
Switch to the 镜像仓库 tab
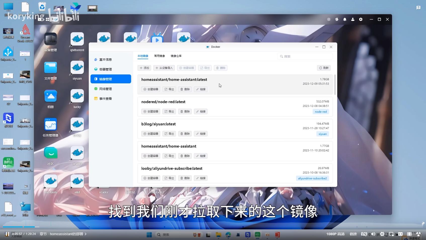176,56
